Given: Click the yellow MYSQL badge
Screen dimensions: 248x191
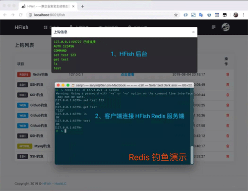Looking at the screenshot, I should [x=25, y=146].
